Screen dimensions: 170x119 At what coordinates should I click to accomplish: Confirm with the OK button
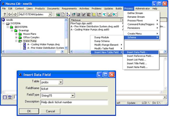coord(29,111)
